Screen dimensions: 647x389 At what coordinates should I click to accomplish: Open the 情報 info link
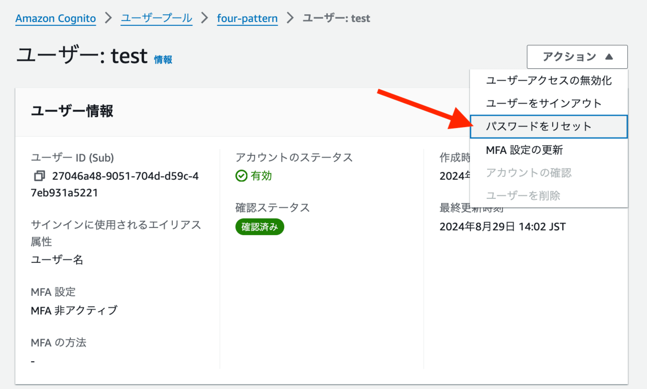pyautogui.click(x=163, y=60)
